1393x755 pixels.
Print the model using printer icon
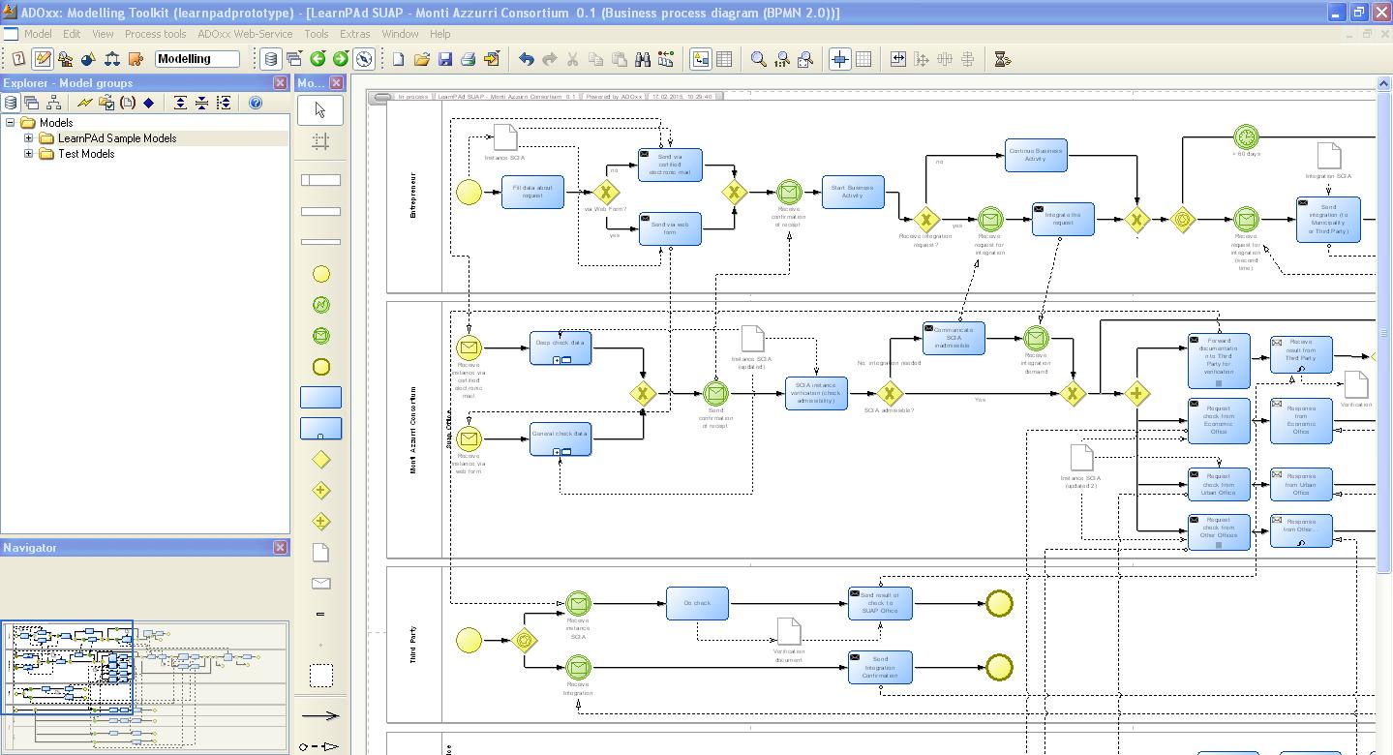point(469,59)
